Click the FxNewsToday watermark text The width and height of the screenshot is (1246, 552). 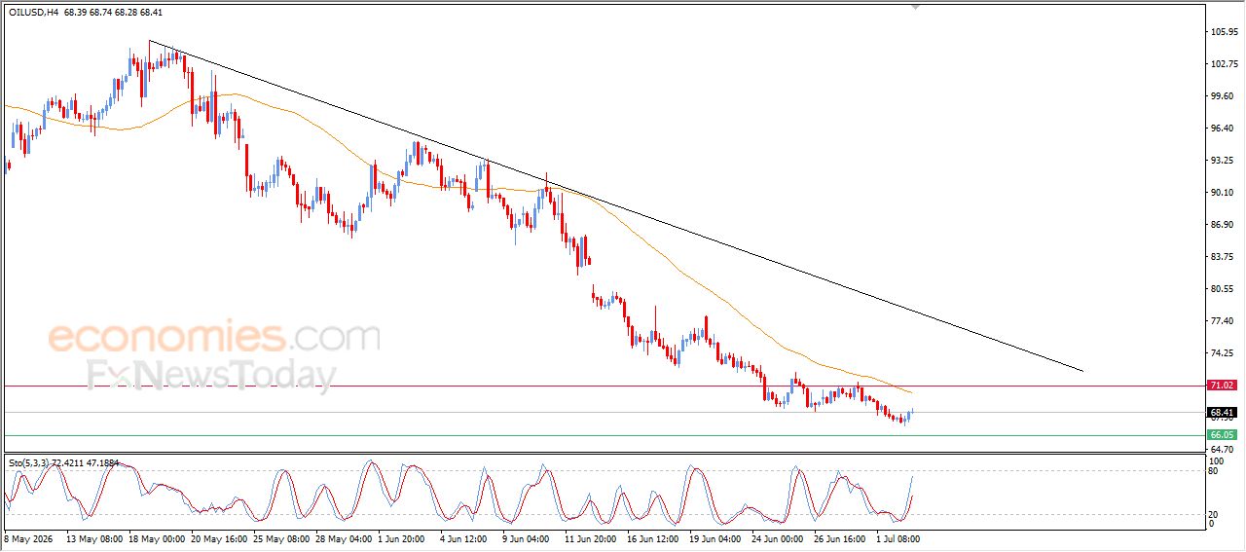click(x=212, y=375)
